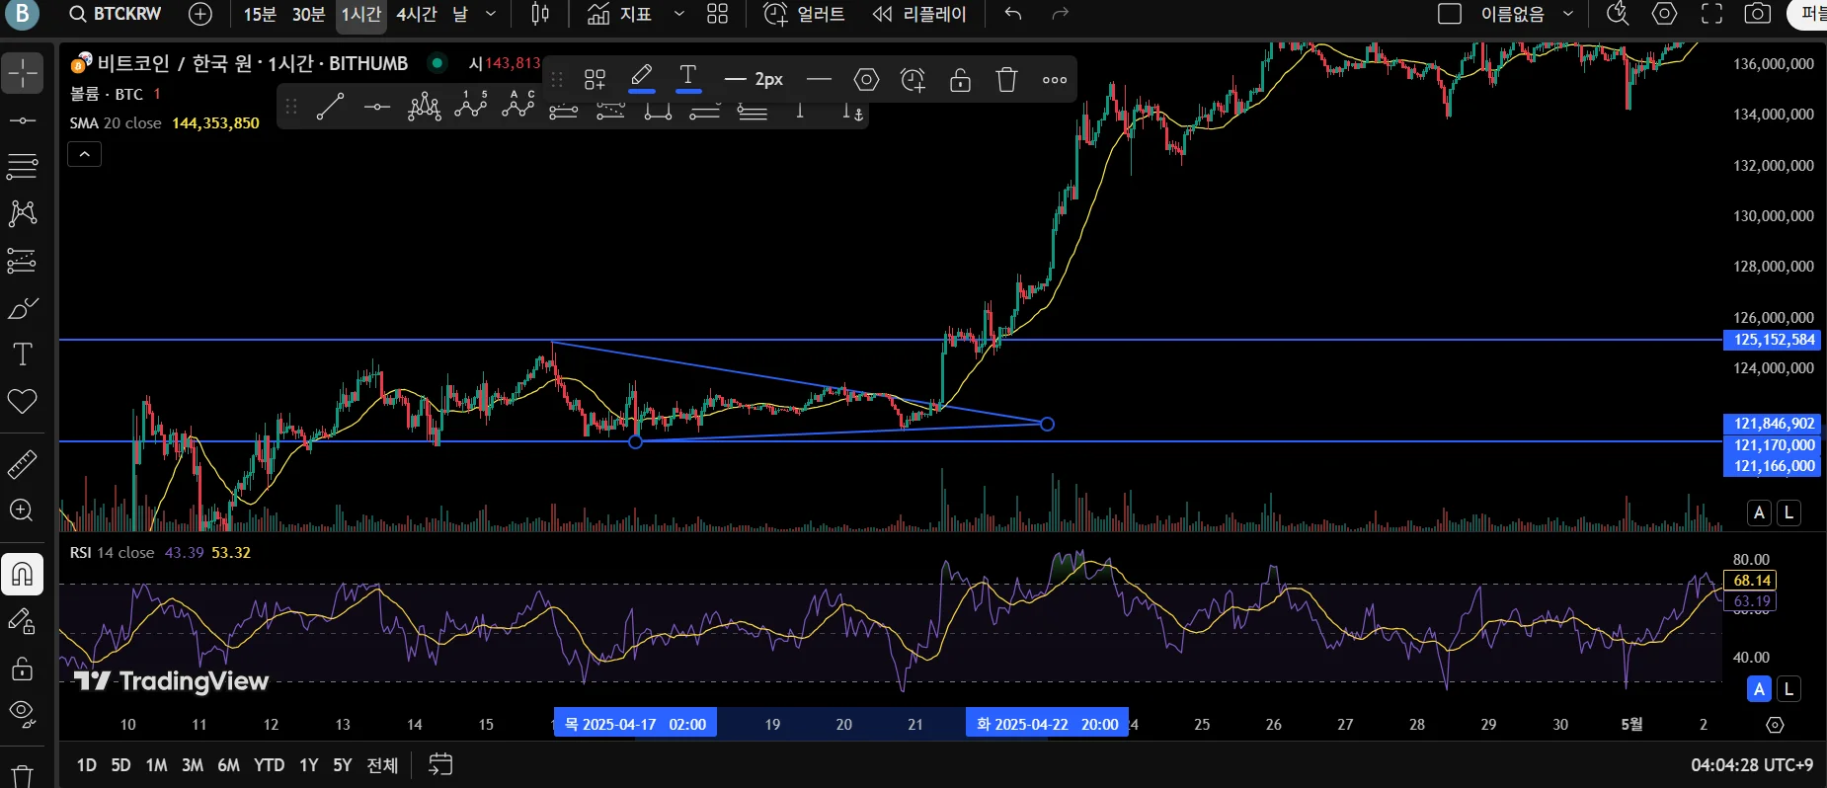Change the candlestick chart style
The image size is (1827, 788).
(540, 14)
